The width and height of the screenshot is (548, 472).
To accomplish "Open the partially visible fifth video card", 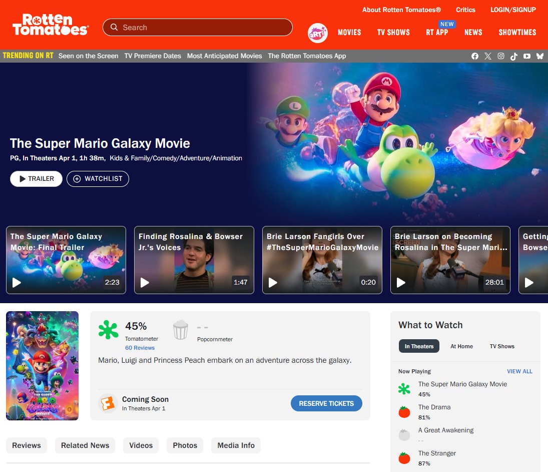I will coord(533,260).
